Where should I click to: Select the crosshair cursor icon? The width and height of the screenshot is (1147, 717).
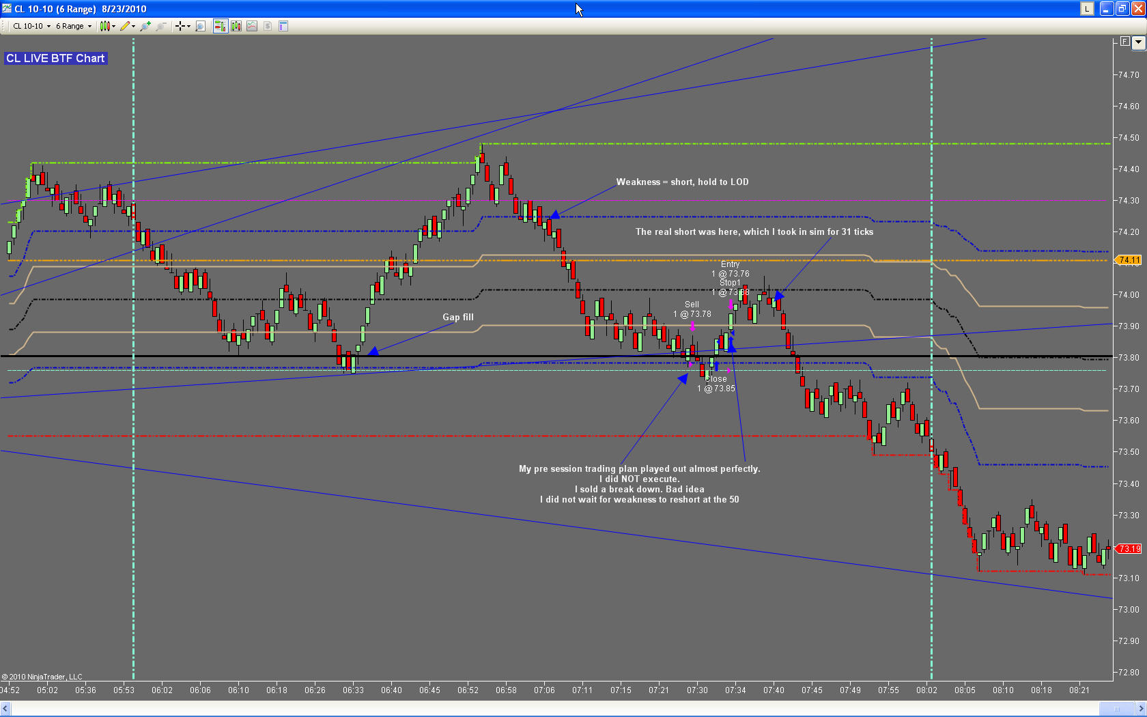(x=180, y=26)
